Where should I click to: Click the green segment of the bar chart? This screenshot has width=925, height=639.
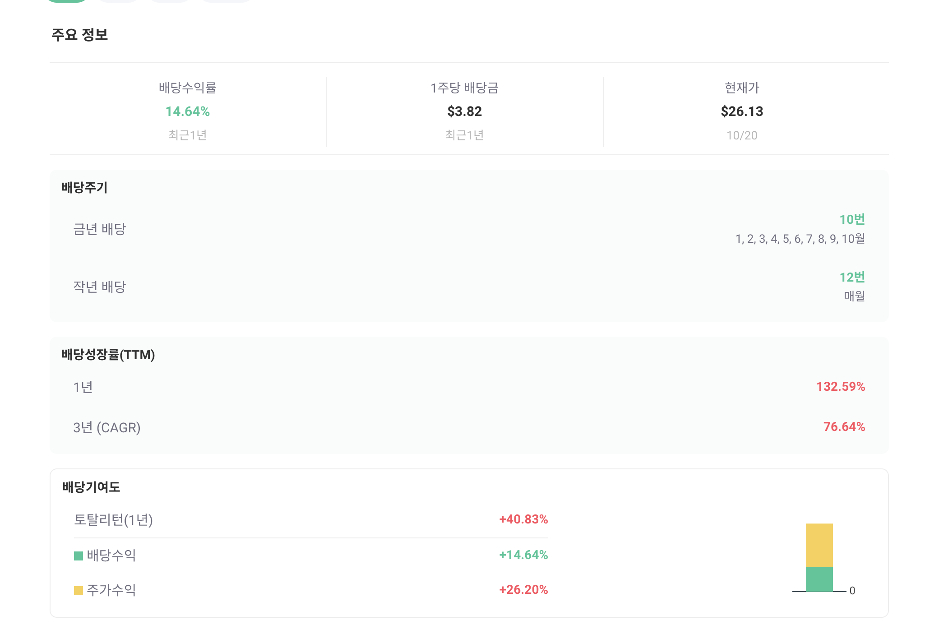pos(819,579)
